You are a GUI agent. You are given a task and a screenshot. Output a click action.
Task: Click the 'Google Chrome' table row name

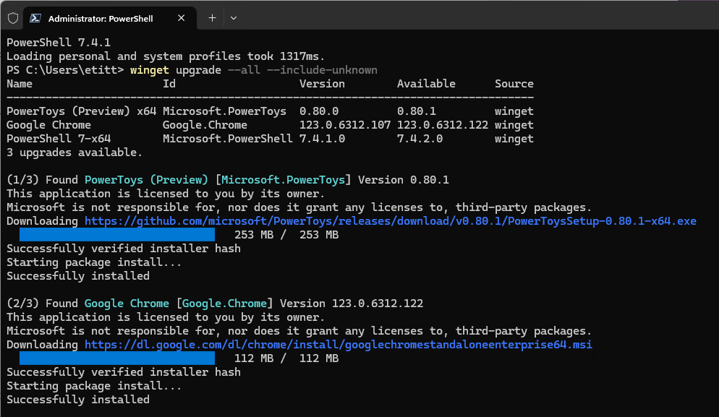pos(48,125)
